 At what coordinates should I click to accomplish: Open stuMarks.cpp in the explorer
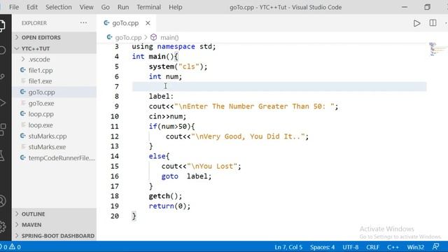55,136
